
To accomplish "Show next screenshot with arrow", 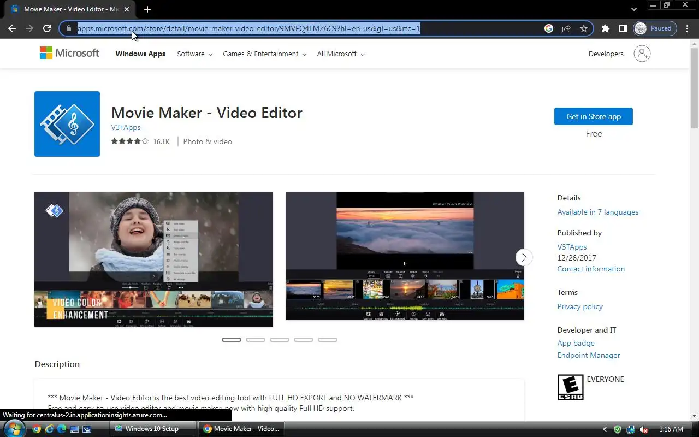I will coord(524,257).
